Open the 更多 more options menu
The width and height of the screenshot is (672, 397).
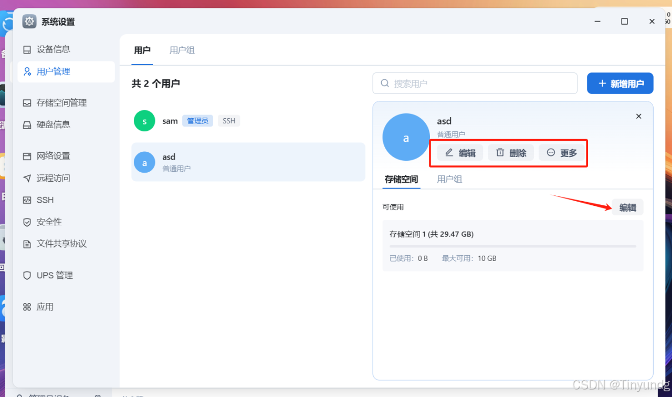coord(562,152)
